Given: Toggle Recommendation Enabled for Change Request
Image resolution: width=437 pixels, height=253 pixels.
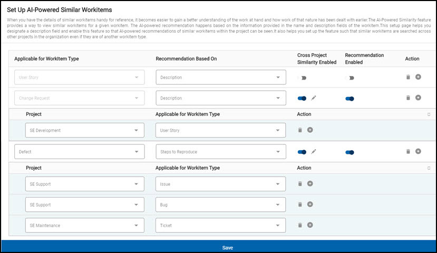Looking at the screenshot, I should (349, 98).
